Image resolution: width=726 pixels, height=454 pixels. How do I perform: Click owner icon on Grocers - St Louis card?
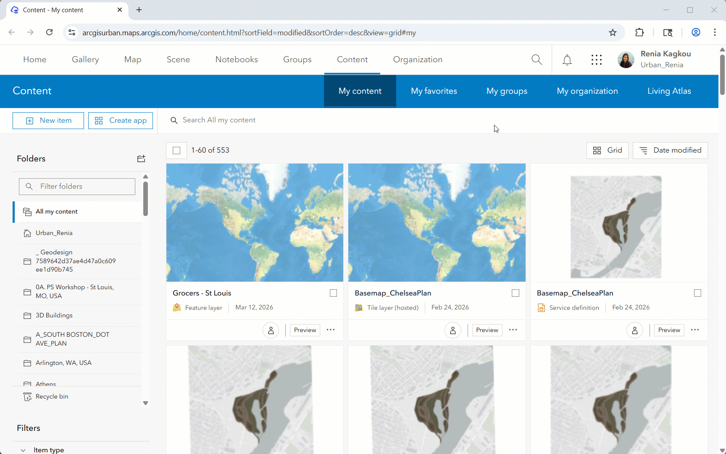click(x=271, y=330)
